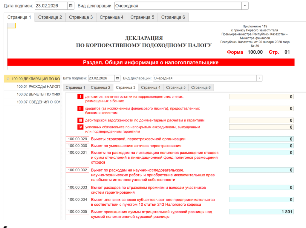Open the top "Вид декларации" dropdown
306x228 pixels.
coord(245,5)
